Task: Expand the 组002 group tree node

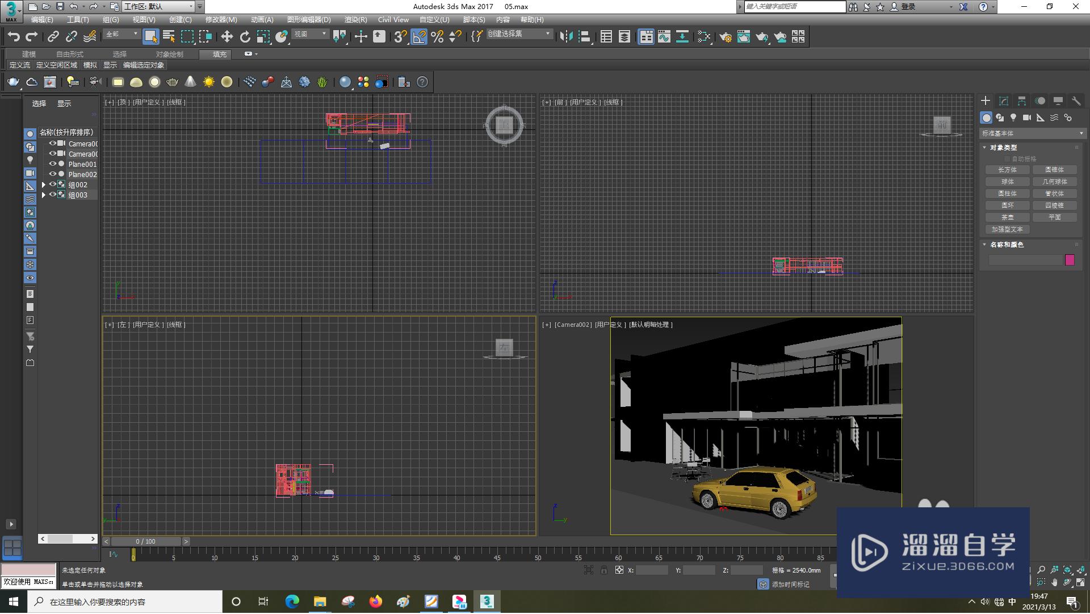Action: [44, 185]
